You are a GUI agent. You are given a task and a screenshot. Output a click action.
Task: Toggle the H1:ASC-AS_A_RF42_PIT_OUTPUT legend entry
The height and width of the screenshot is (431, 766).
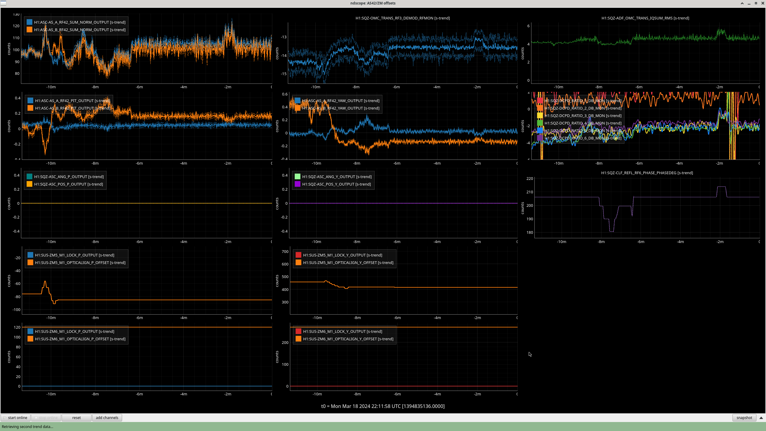pos(72,101)
